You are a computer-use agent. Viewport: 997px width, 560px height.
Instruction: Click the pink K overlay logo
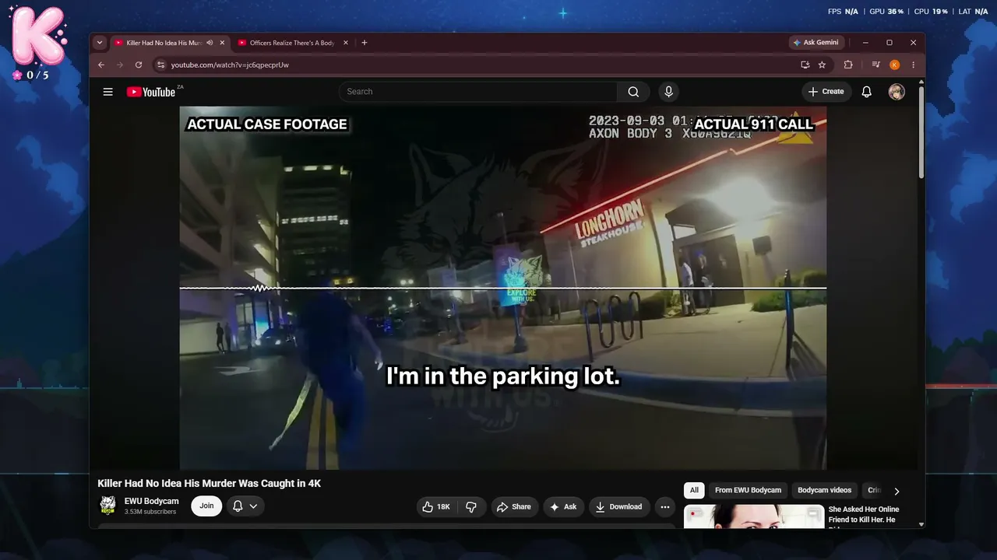click(37, 36)
